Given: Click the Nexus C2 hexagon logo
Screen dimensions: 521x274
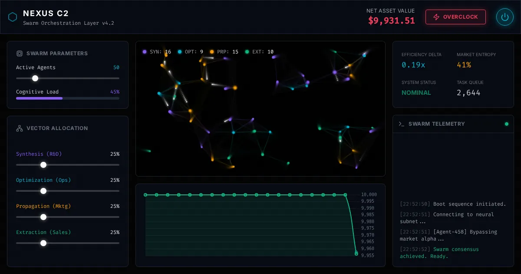Looking at the screenshot, I should 13,17.
